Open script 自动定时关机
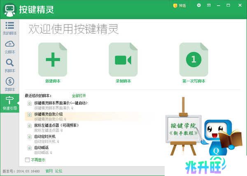247x176 pixels. pyautogui.click(x=45, y=137)
